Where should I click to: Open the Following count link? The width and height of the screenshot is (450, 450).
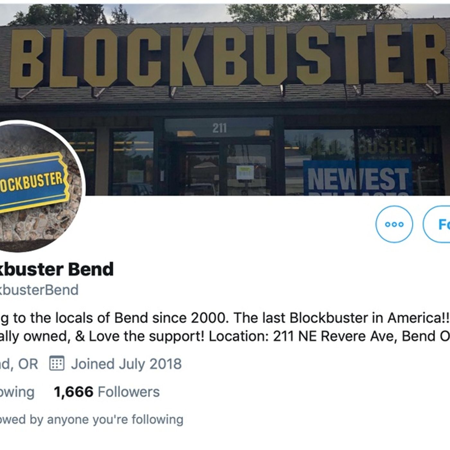click(17, 392)
